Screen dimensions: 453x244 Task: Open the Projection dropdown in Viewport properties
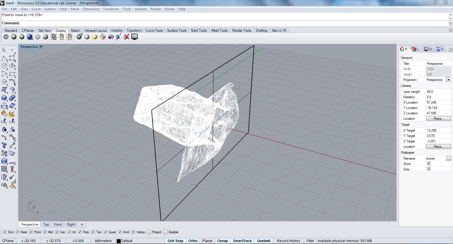(448, 80)
